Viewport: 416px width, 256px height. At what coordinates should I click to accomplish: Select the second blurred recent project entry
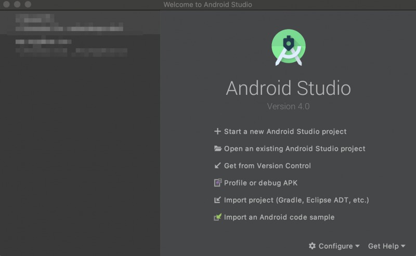(x=80, y=47)
